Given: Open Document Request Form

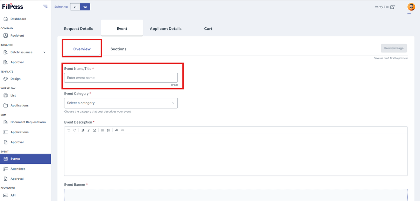Looking at the screenshot, I should 28,122.
